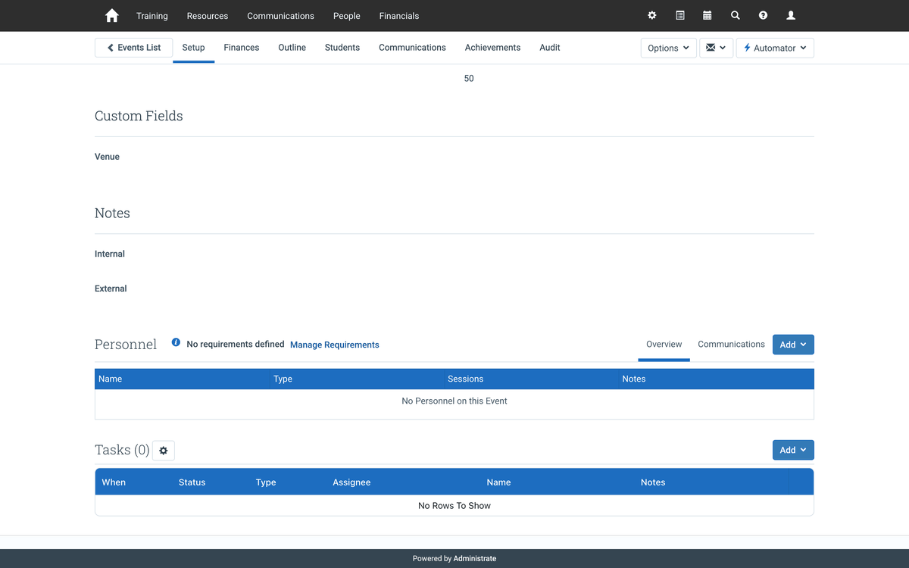This screenshot has width=909, height=568.
Task: Click the Sessions column header
Action: click(531, 379)
